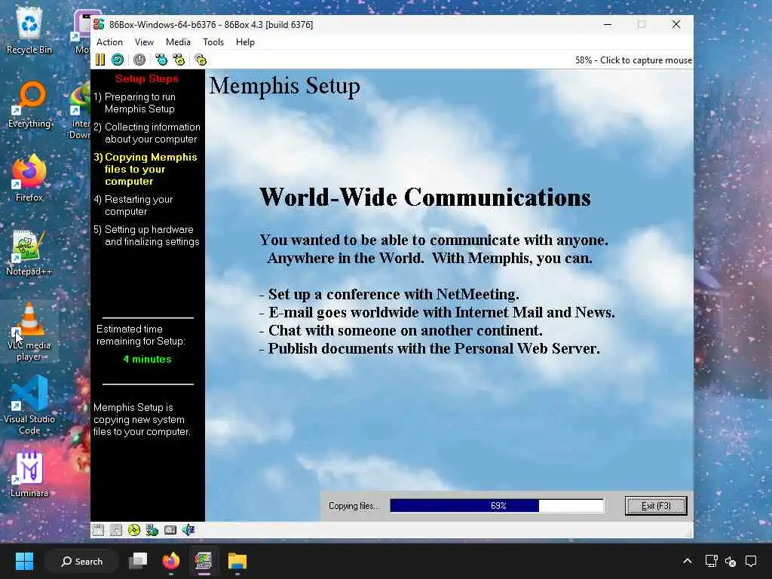Open Everything search desktop icon

coord(29,106)
